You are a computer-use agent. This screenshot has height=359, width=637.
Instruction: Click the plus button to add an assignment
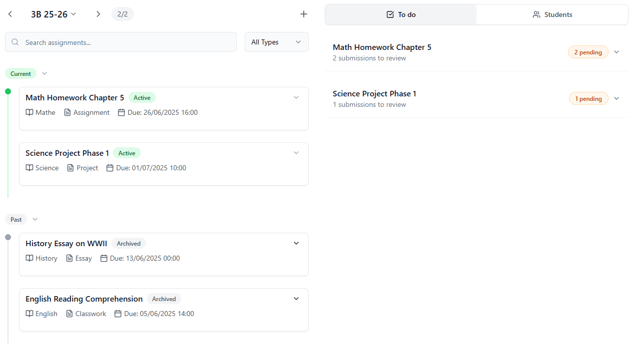[304, 14]
